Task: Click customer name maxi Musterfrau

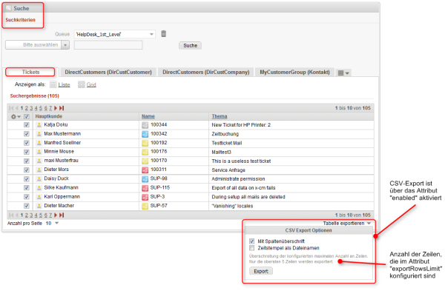Action: [x=61, y=161]
